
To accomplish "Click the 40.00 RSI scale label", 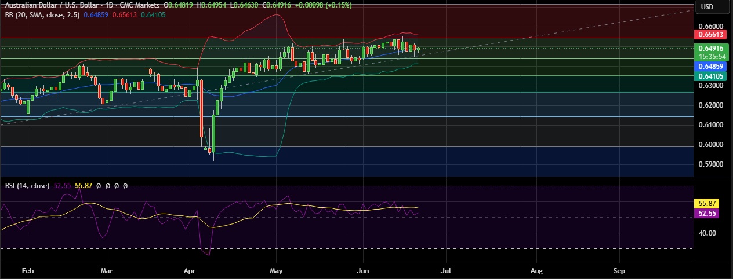I will [707, 233].
